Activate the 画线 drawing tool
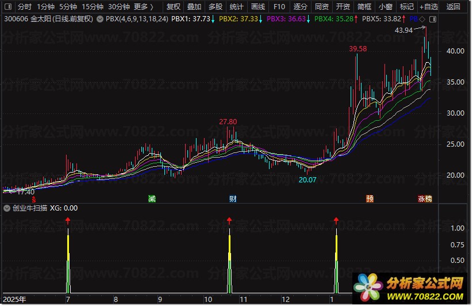 pos(258,7)
